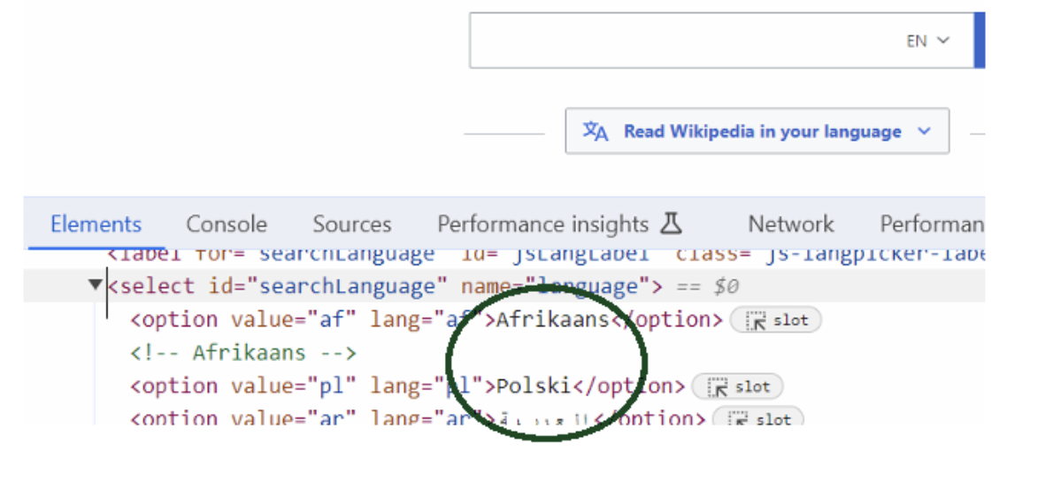The height and width of the screenshot is (497, 1053).
Task: Click slot badge on Polski option
Action: [x=737, y=386]
